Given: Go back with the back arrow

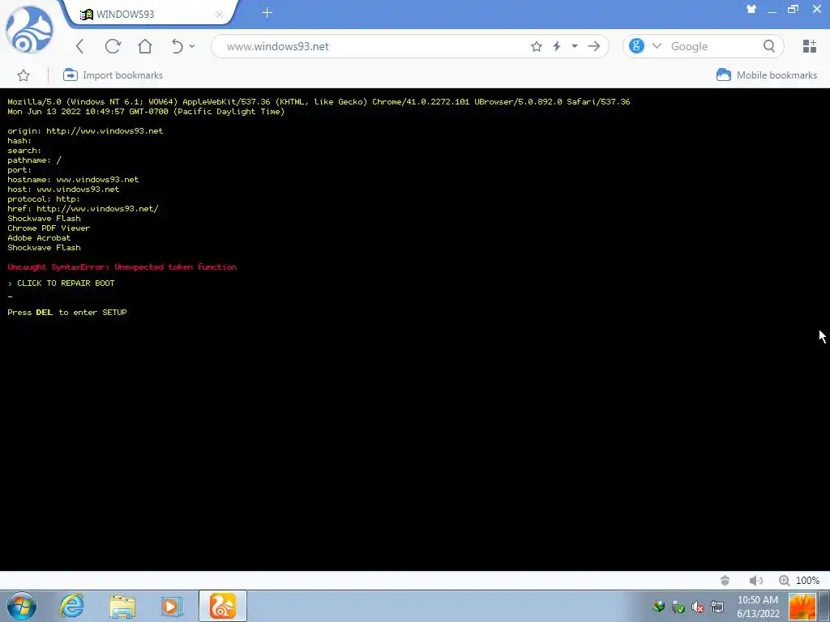Looking at the screenshot, I should [x=80, y=46].
